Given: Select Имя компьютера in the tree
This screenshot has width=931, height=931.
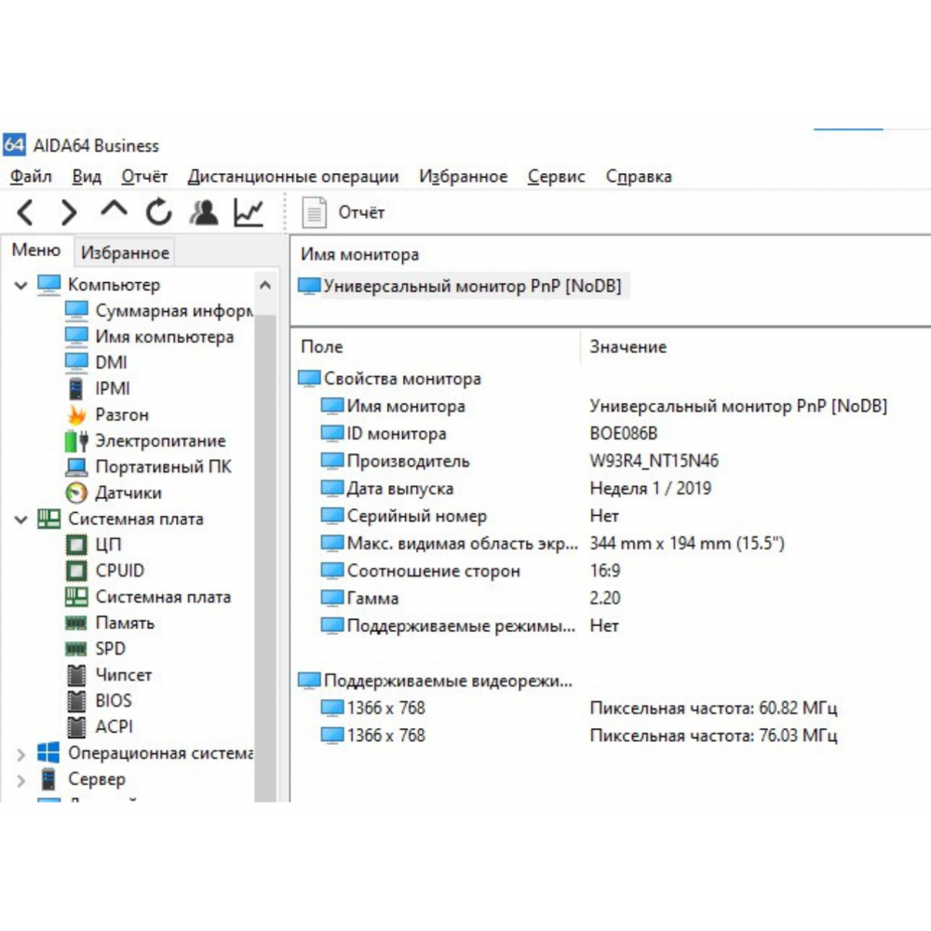Looking at the screenshot, I should 149,337.
